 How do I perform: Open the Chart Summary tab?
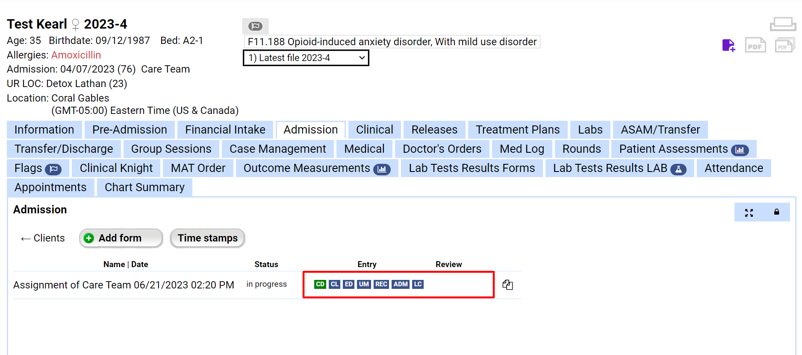coord(144,187)
